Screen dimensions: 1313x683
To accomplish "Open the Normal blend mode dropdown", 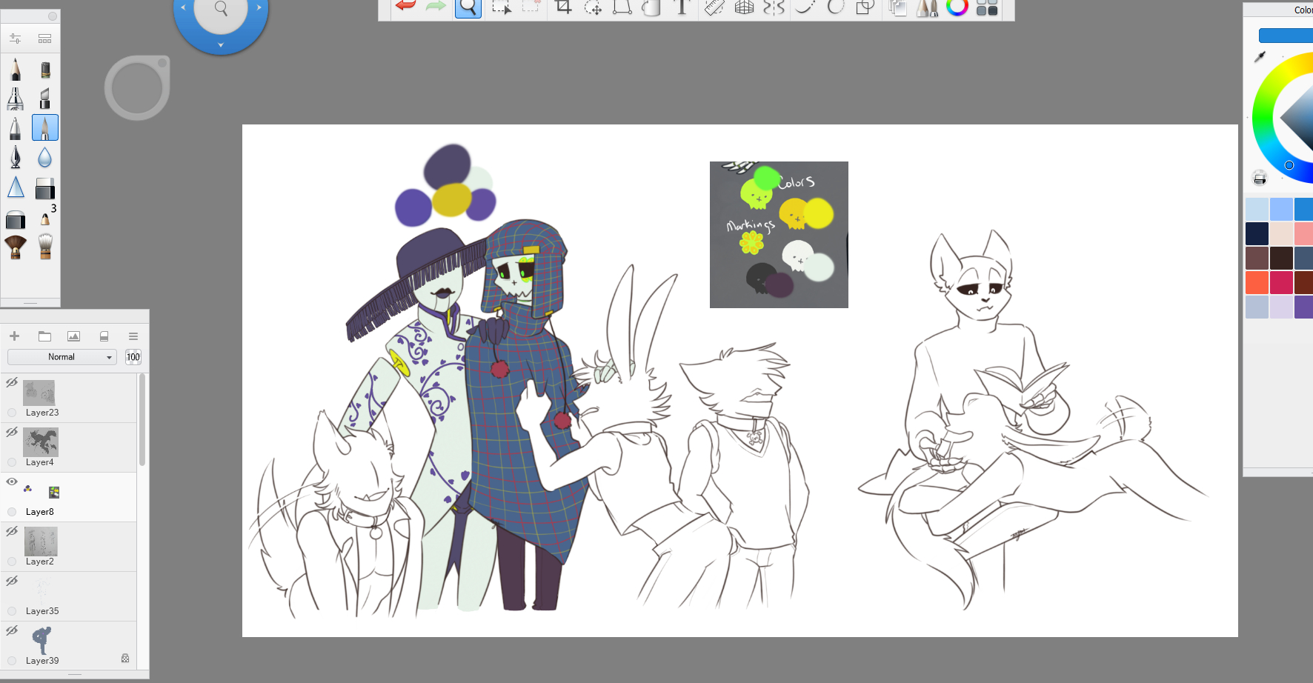I will [x=62, y=357].
